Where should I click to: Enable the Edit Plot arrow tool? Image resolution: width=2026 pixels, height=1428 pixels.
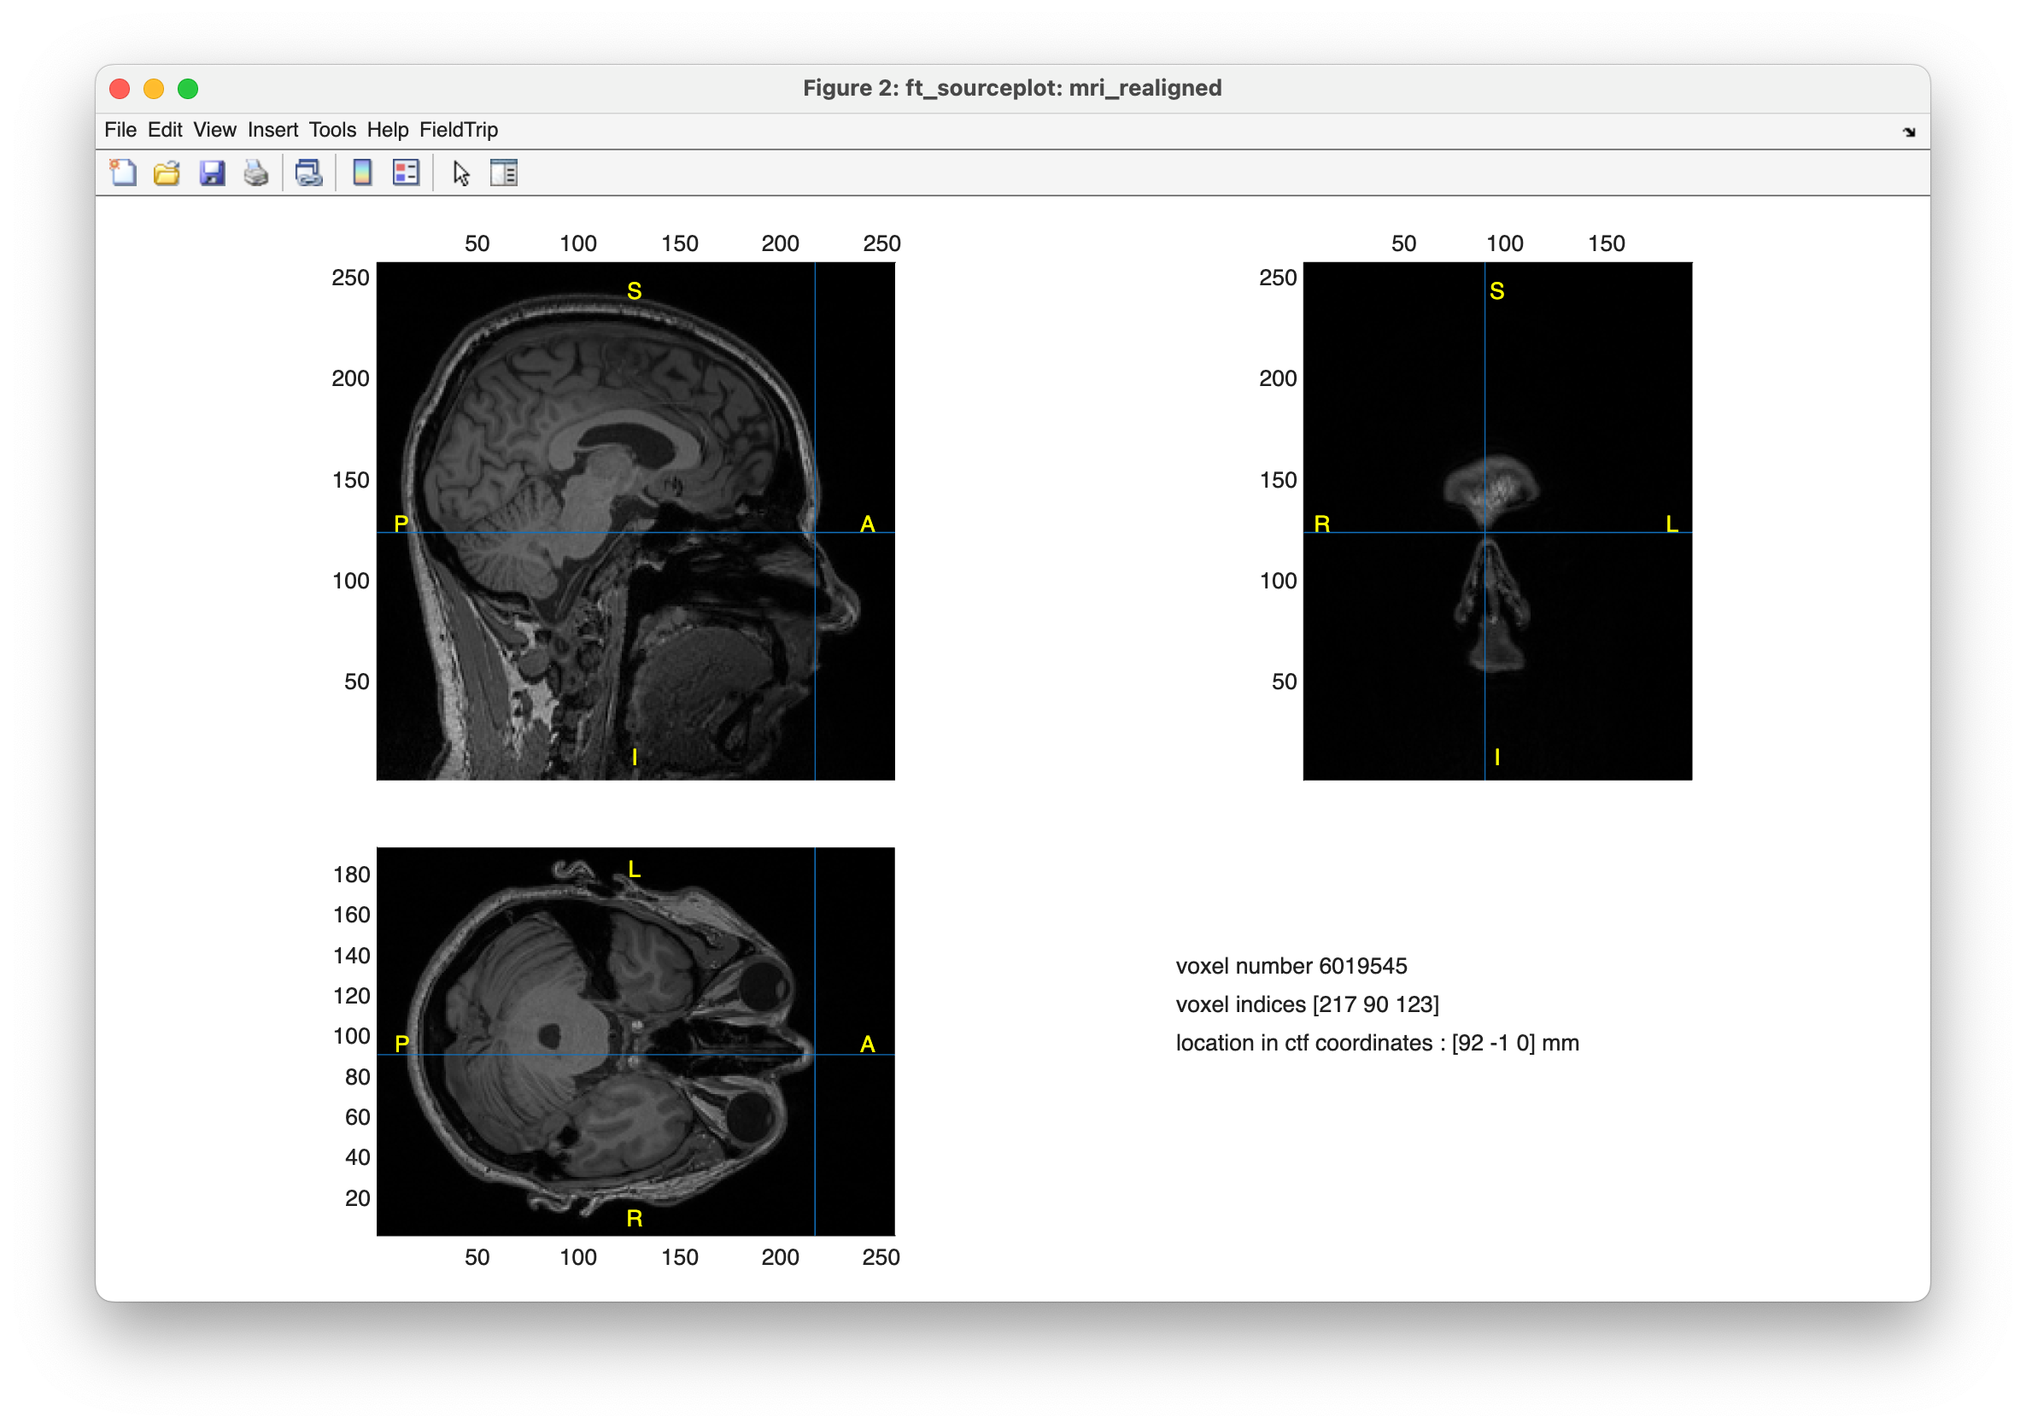(460, 173)
